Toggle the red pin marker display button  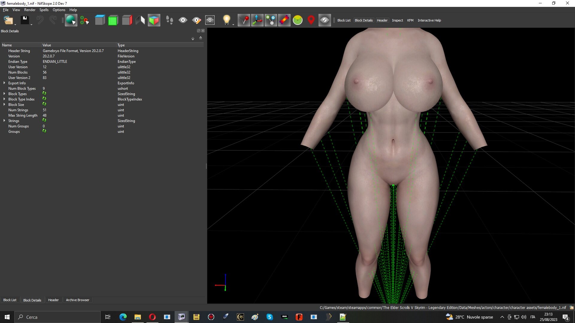(x=244, y=20)
